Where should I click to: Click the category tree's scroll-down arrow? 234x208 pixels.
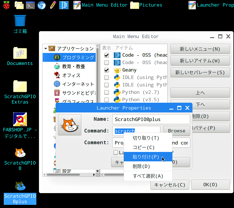click(x=97, y=171)
